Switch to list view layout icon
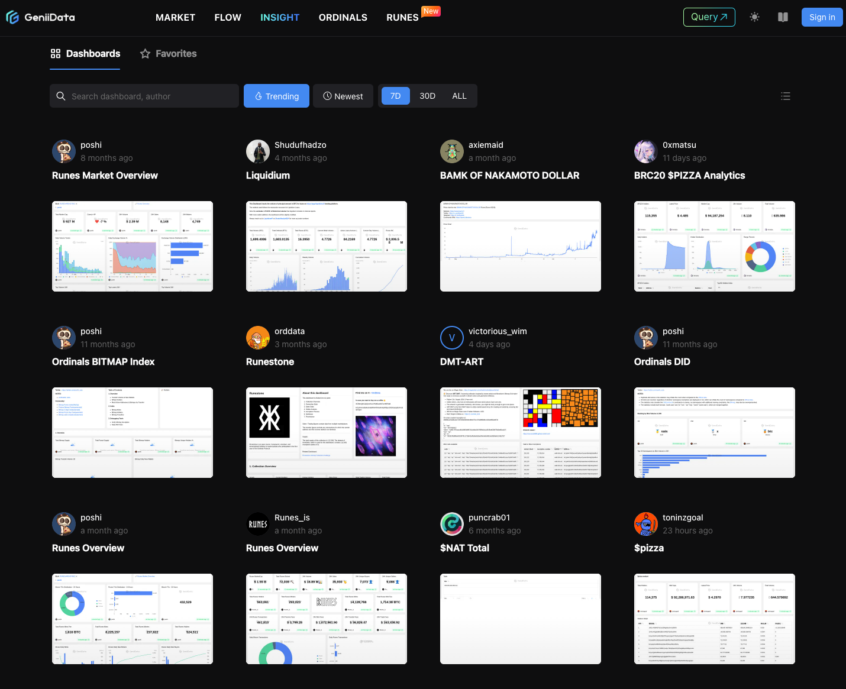Screen dimensions: 846x689 pos(785,96)
